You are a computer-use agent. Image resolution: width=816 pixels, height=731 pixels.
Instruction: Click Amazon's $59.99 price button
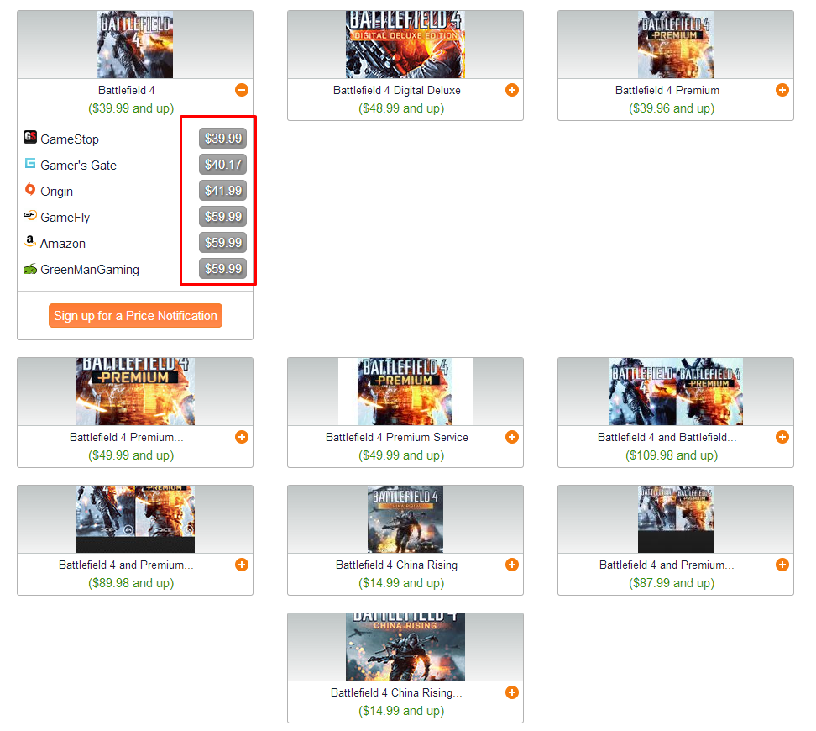[222, 243]
